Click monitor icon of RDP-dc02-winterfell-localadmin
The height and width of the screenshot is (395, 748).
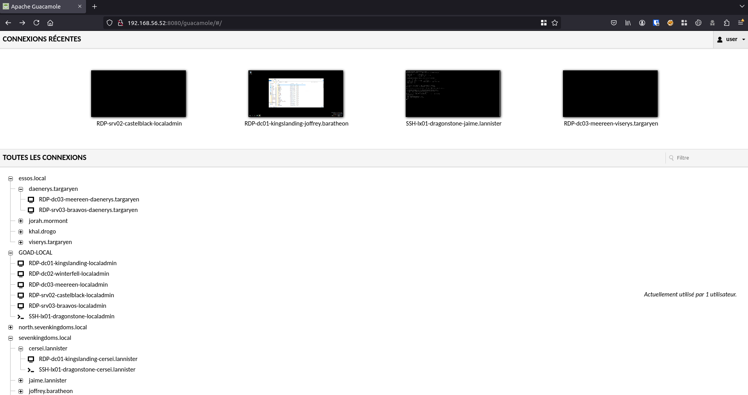pyautogui.click(x=21, y=274)
